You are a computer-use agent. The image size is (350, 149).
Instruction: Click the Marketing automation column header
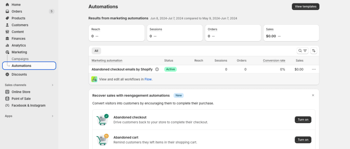point(107,61)
